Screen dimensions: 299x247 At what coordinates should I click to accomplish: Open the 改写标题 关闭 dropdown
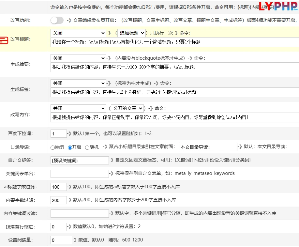[78, 33]
